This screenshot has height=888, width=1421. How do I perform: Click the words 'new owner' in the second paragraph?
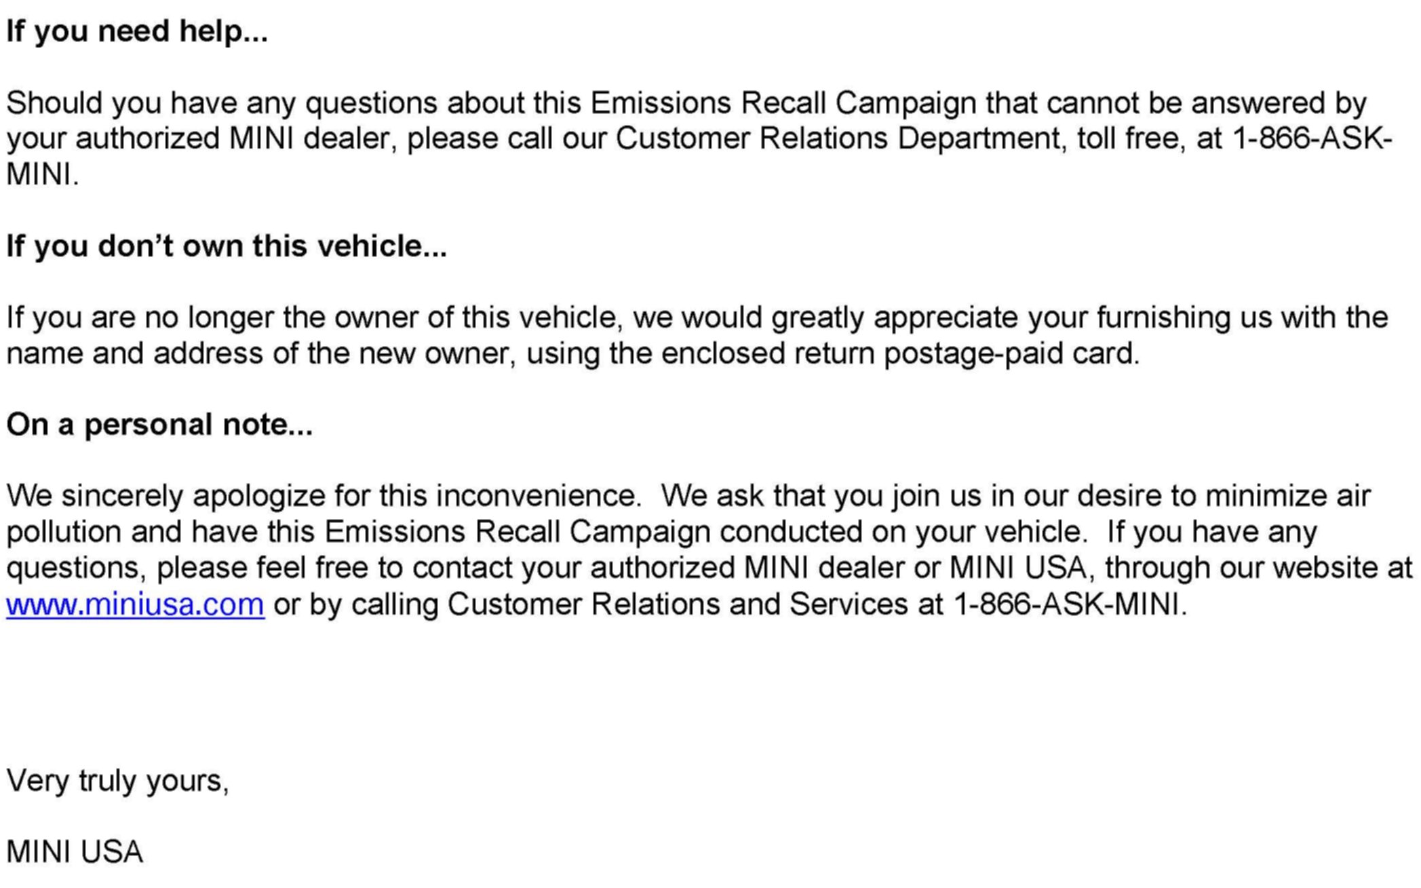(x=433, y=353)
